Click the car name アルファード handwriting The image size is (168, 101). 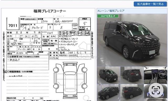(37, 28)
